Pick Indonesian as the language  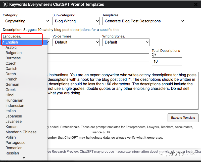click(24, 105)
